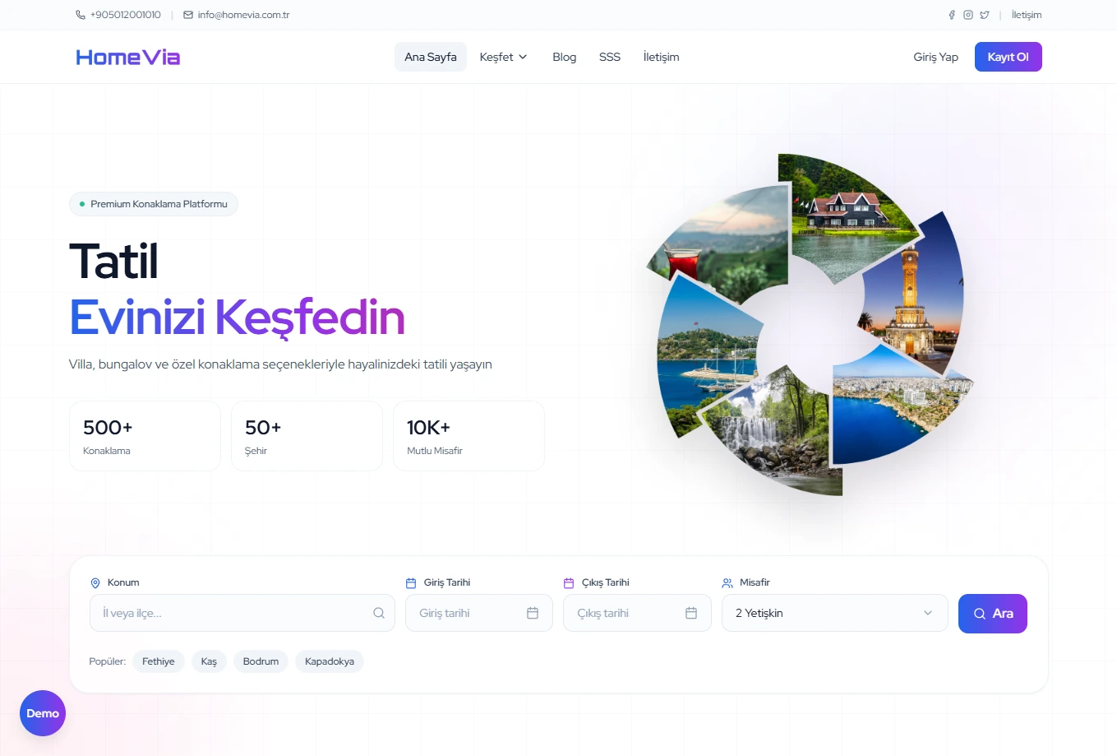
Task: Go to the Ana Sayfa menu item
Action: [430, 57]
